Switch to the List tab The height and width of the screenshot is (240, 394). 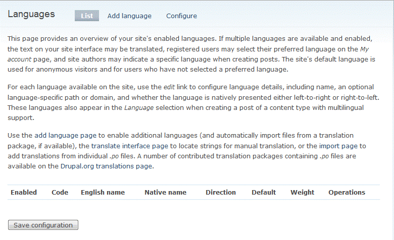click(87, 16)
